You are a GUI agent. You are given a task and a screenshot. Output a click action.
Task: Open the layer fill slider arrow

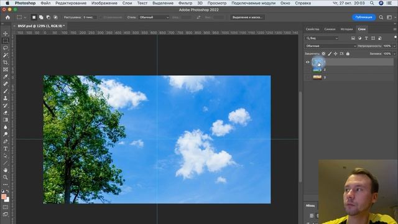pyautogui.click(x=394, y=54)
